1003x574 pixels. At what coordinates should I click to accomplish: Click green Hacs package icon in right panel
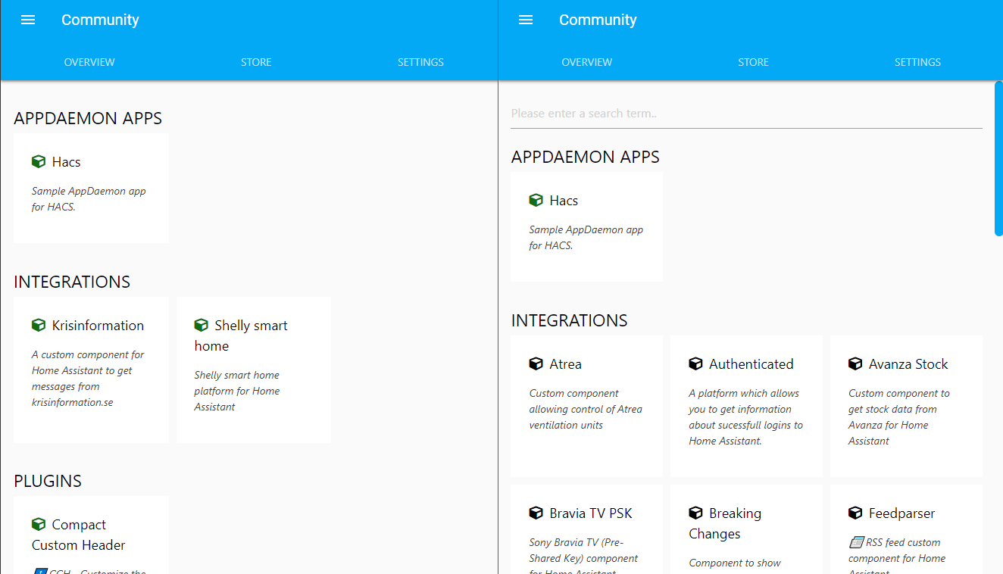click(536, 200)
